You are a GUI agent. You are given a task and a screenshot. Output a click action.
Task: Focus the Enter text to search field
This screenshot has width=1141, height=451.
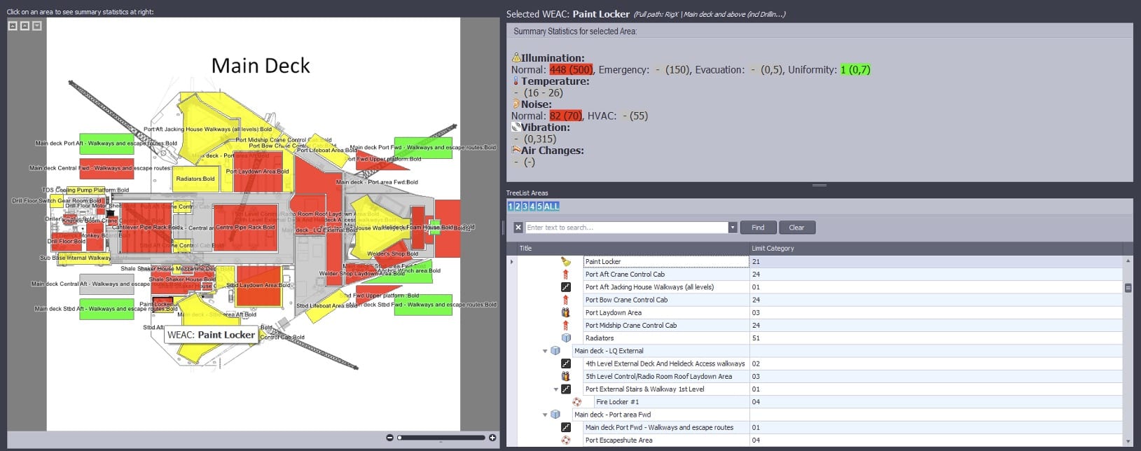[625, 228]
